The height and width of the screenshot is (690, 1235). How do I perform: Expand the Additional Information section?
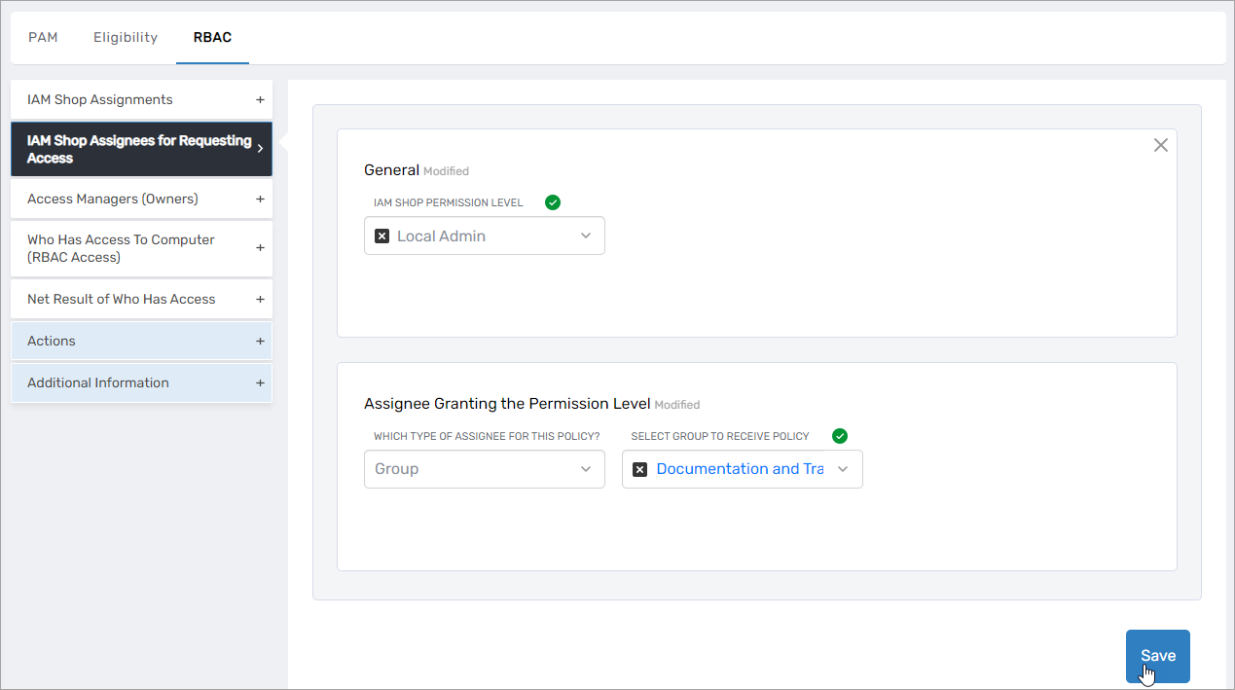[141, 382]
